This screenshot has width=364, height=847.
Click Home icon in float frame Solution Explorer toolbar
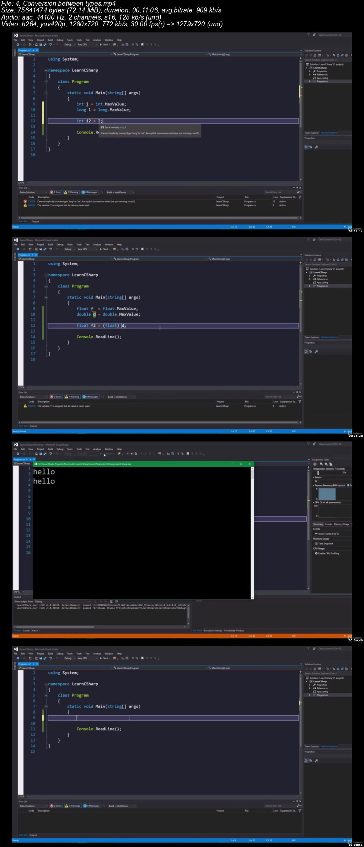click(315, 260)
